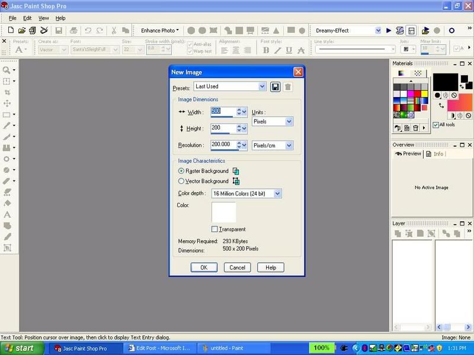474x355 pixels.
Task: Click the Edit selected script icon
Action: pyautogui.click(x=399, y=30)
